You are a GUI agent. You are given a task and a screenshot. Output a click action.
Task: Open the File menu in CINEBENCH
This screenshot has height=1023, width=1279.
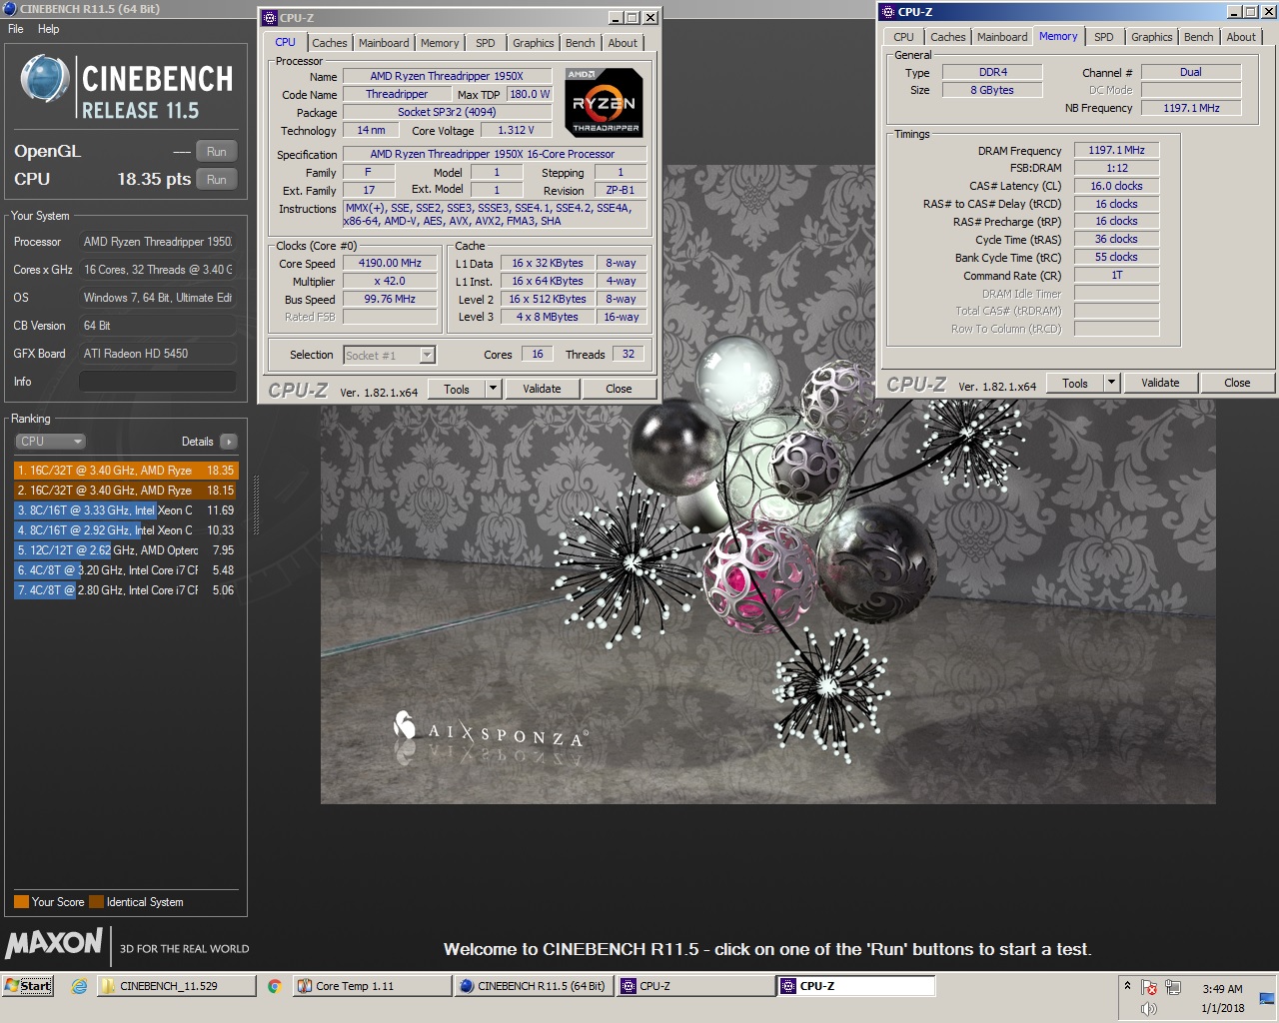point(16,29)
